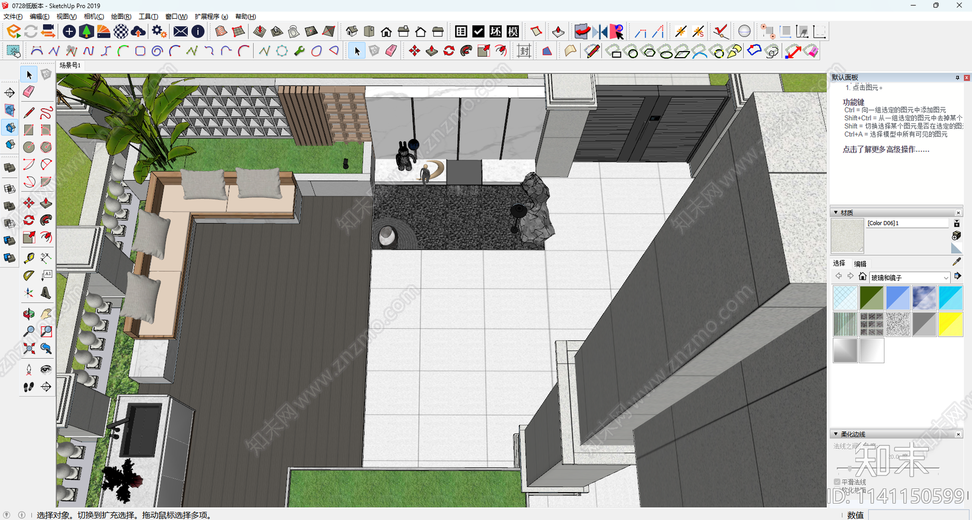Viewport: 972px width, 520px height.
Task: Select the Protractor tool
Action: coord(29,275)
